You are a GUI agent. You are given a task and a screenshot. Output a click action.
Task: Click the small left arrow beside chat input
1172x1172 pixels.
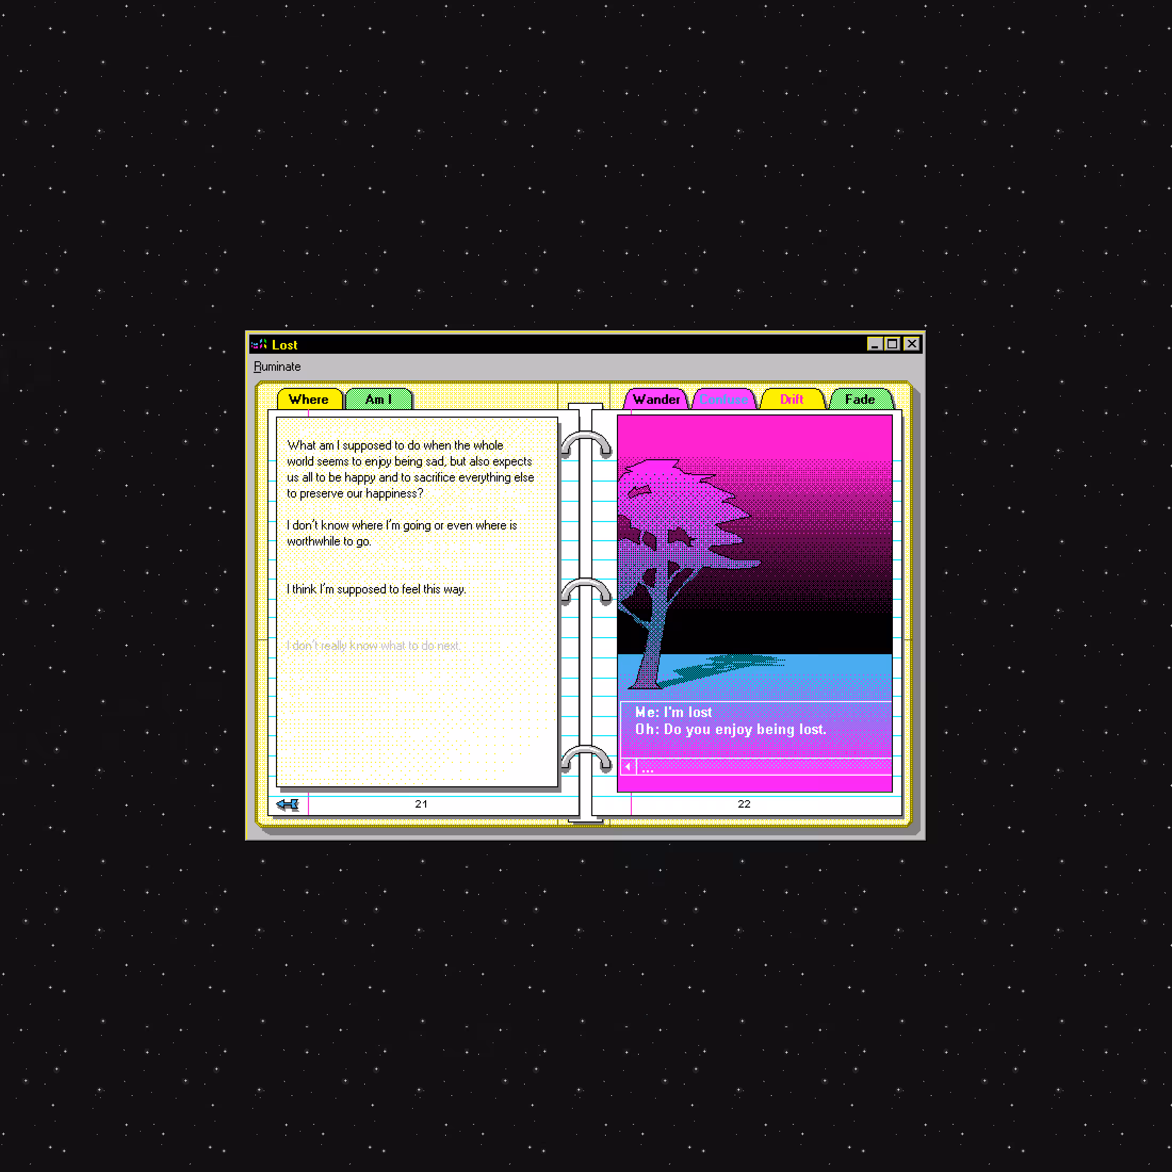coord(628,767)
